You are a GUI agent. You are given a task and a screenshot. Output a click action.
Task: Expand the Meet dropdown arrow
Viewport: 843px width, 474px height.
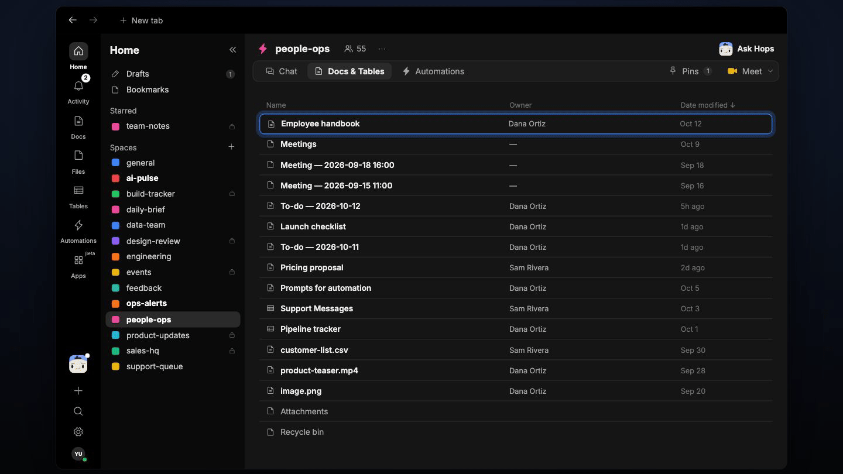(770, 71)
